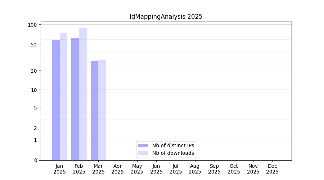Select the 50 y-axis tick label
The height and width of the screenshot is (180, 324).
coord(34,45)
